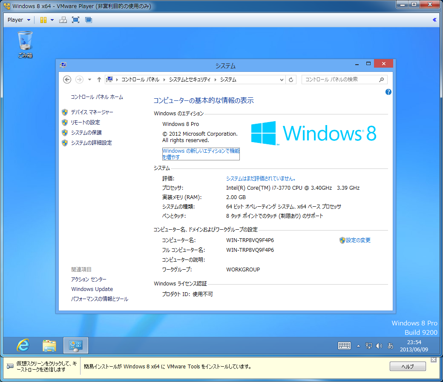The image size is (443, 382).
Task: Click the VMware pause virtual machine icon
Action: pyautogui.click(x=43, y=20)
